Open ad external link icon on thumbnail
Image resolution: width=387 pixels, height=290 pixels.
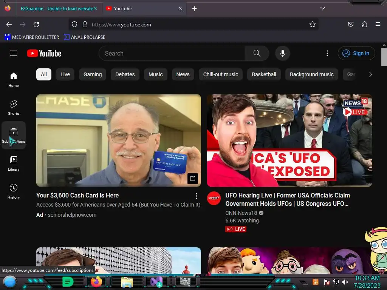pos(193,179)
